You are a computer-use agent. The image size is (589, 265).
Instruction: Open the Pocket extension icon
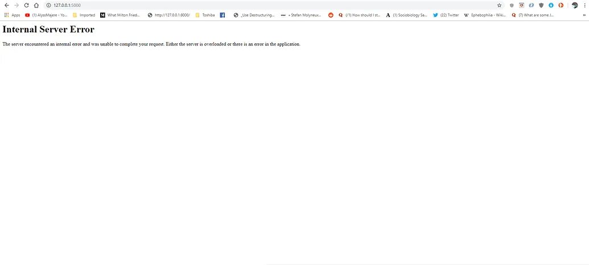coord(521,5)
